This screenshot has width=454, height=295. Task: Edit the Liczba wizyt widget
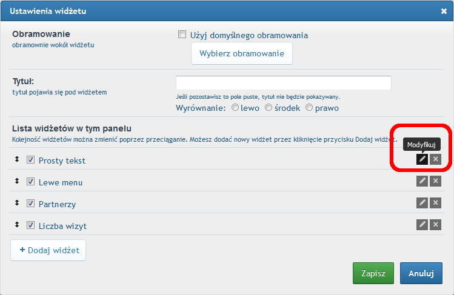click(422, 225)
